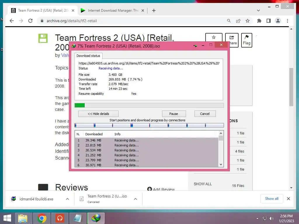Click the IDM dialog title icon
Screen dimensions: 299x224
point(73,46)
